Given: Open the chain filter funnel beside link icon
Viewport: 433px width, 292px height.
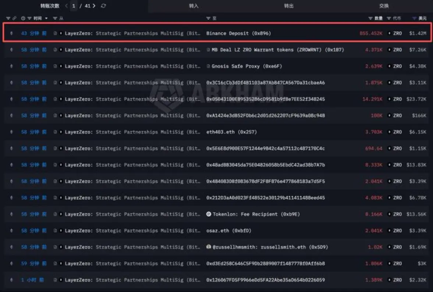Looking at the screenshot, I should (x=8, y=18).
